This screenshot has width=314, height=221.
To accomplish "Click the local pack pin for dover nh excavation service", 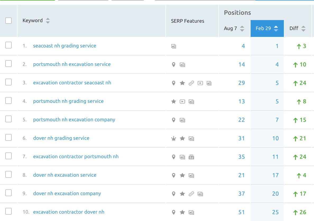I will (174, 175).
